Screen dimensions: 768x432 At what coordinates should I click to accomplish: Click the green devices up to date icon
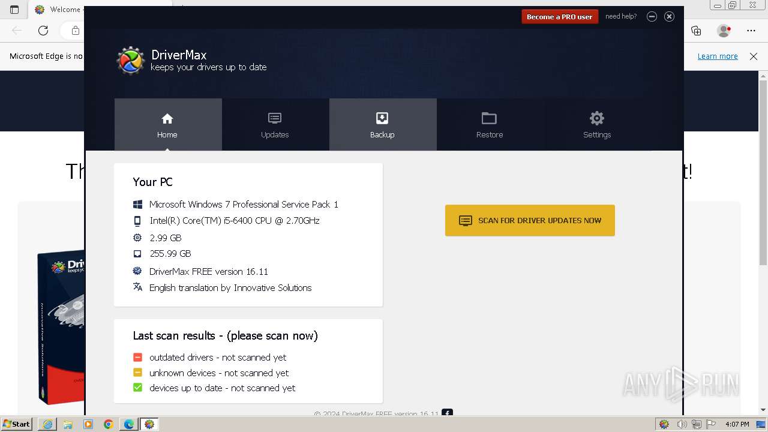coord(137,388)
